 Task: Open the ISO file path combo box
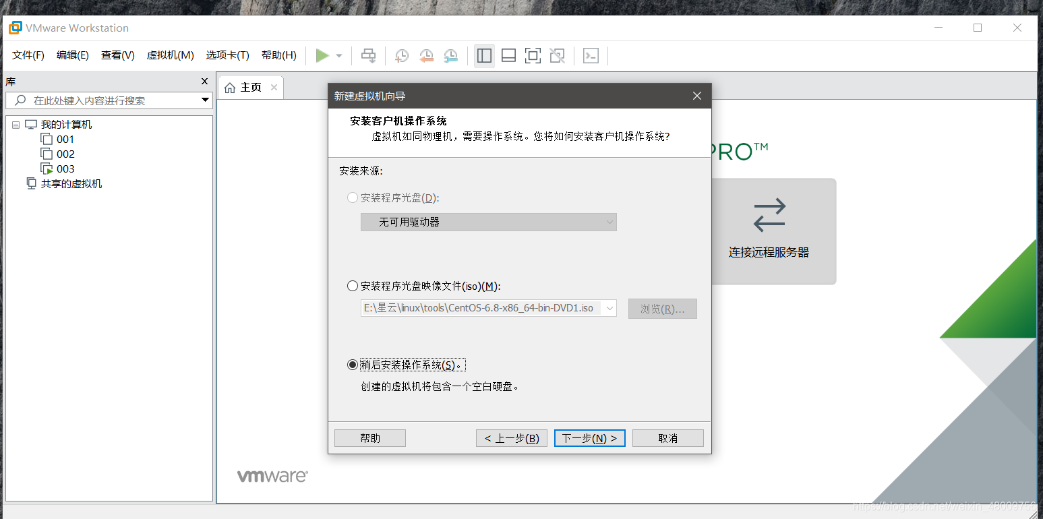(489, 308)
